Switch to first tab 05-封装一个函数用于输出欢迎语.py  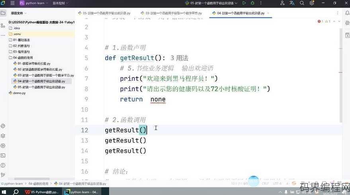click(x=104, y=13)
